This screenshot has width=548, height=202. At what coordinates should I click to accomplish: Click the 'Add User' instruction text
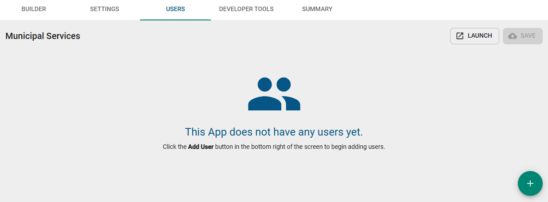pos(201,147)
